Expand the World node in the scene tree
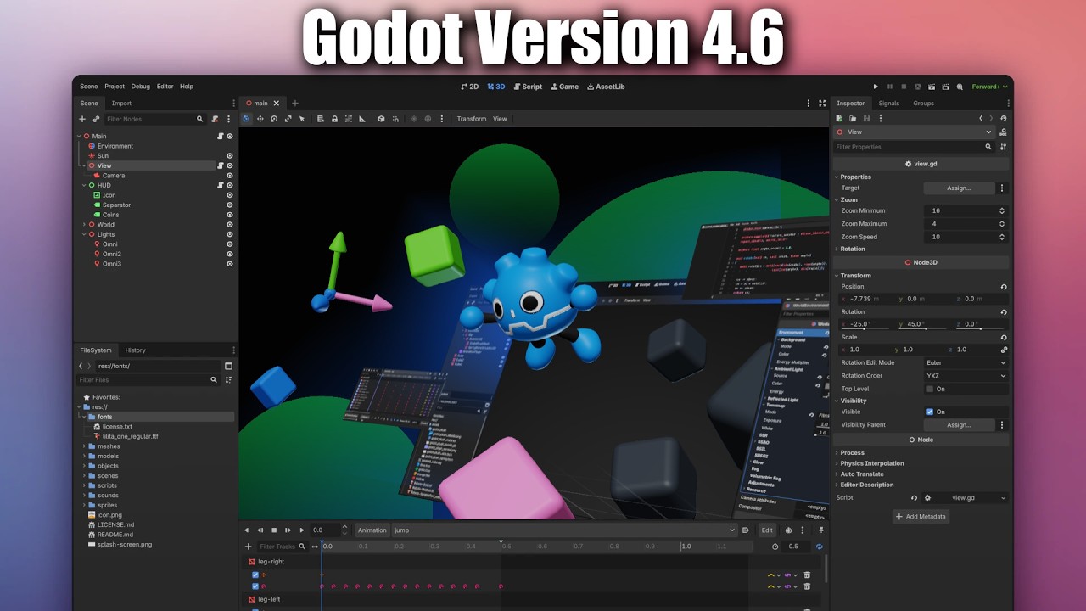The width and height of the screenshot is (1086, 611). tap(84, 225)
